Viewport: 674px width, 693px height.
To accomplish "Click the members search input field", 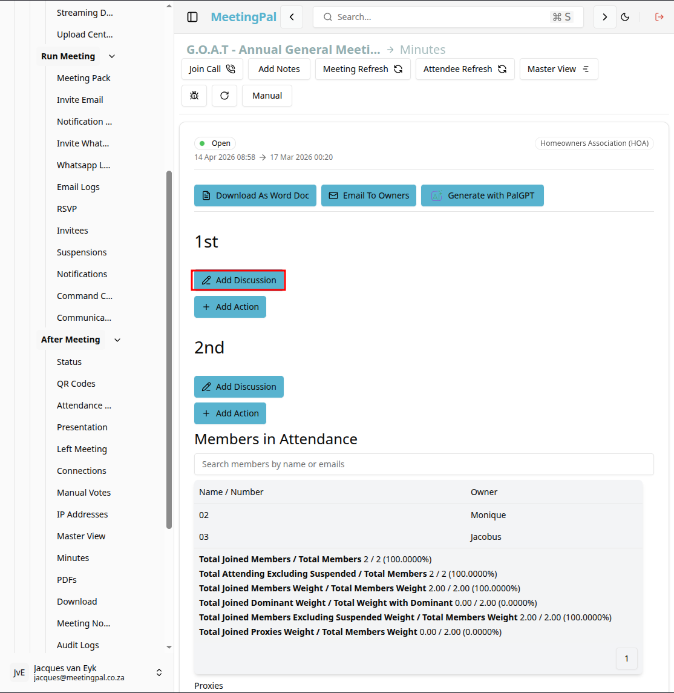I will point(424,464).
